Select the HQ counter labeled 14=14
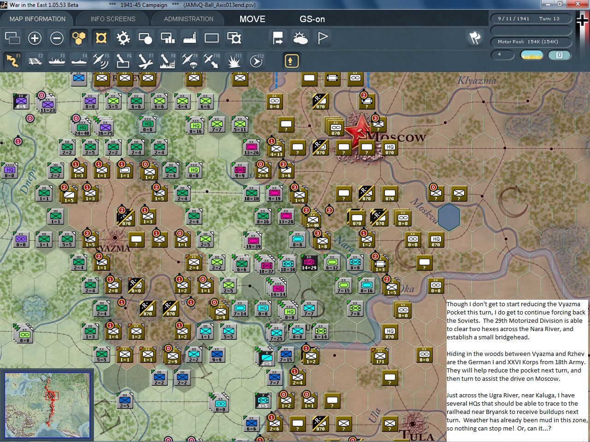The height and width of the screenshot is (442, 590). pos(278,288)
